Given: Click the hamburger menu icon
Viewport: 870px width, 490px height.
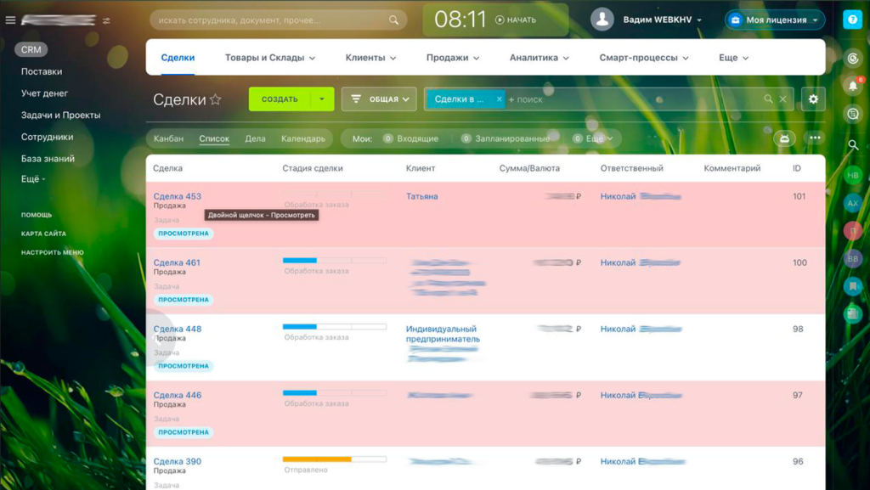Looking at the screenshot, I should coord(10,20).
